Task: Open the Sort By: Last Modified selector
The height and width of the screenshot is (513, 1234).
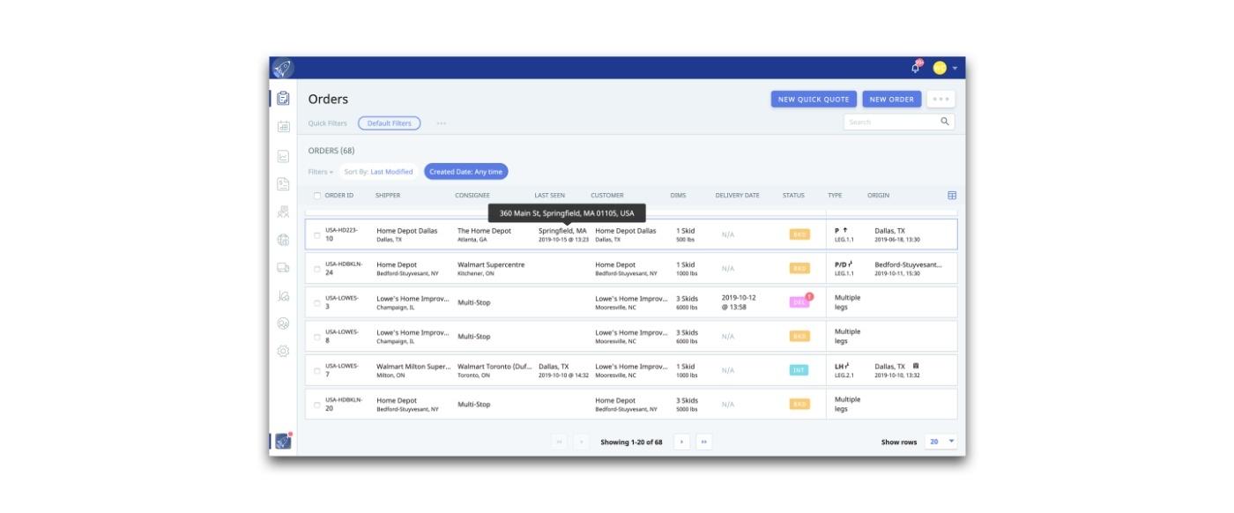Action: [x=378, y=172]
